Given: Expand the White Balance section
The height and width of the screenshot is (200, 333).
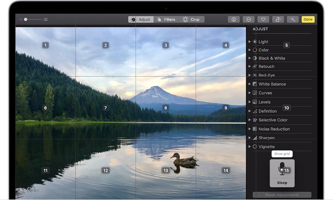Looking at the screenshot, I should point(250,84).
